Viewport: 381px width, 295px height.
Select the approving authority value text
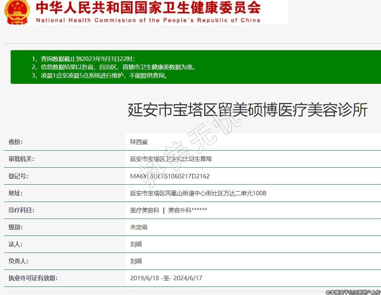point(171,159)
